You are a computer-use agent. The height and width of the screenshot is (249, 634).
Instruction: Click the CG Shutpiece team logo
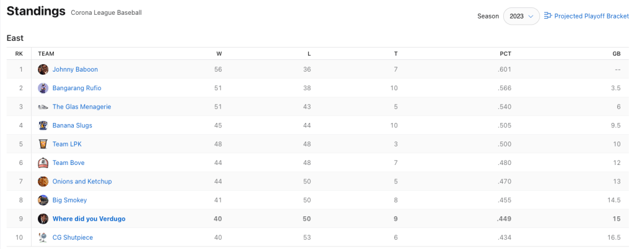click(x=43, y=237)
